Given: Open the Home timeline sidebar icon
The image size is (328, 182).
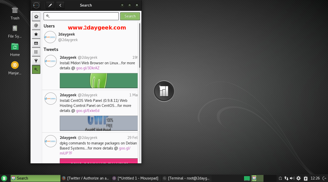Looking at the screenshot, I should [x=36, y=17].
